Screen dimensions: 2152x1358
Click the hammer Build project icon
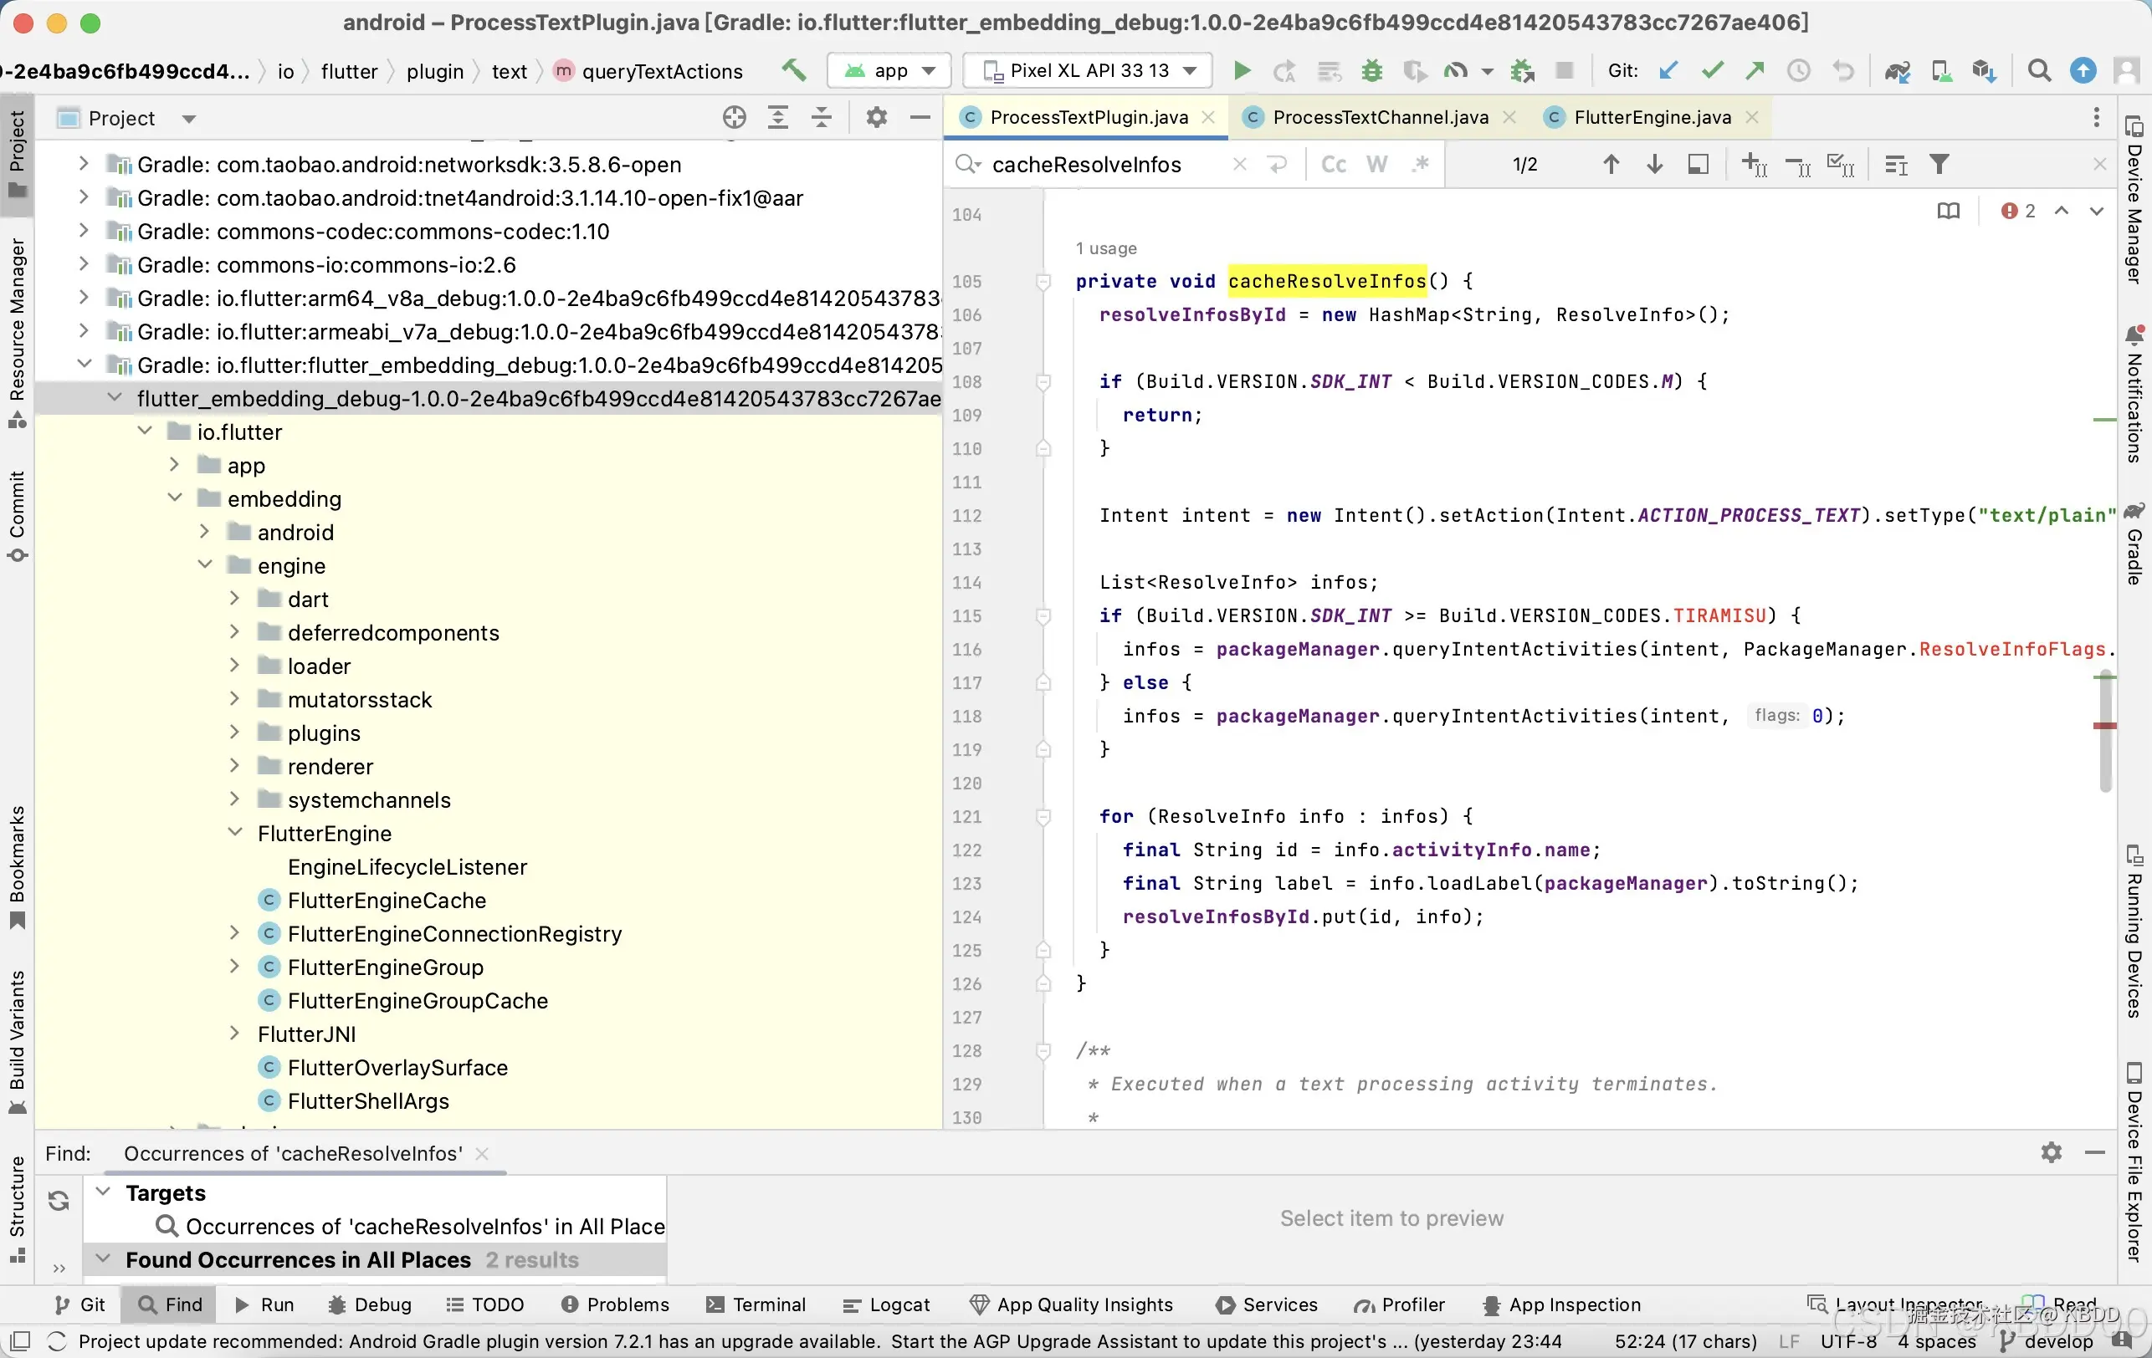[792, 70]
